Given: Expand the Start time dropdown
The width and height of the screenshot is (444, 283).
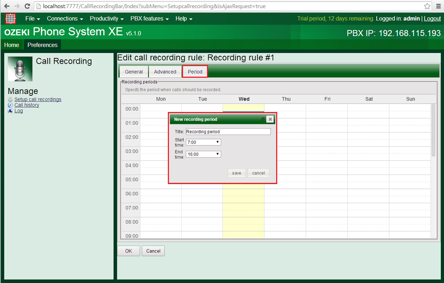Looking at the screenshot, I should (203, 142).
